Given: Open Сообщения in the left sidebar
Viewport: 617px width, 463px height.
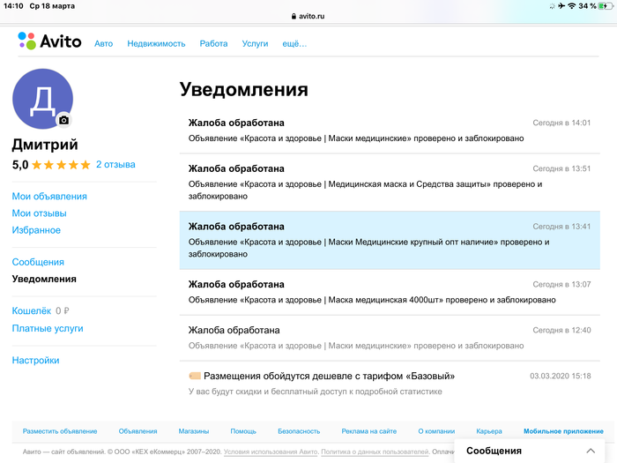Looking at the screenshot, I should (38, 262).
